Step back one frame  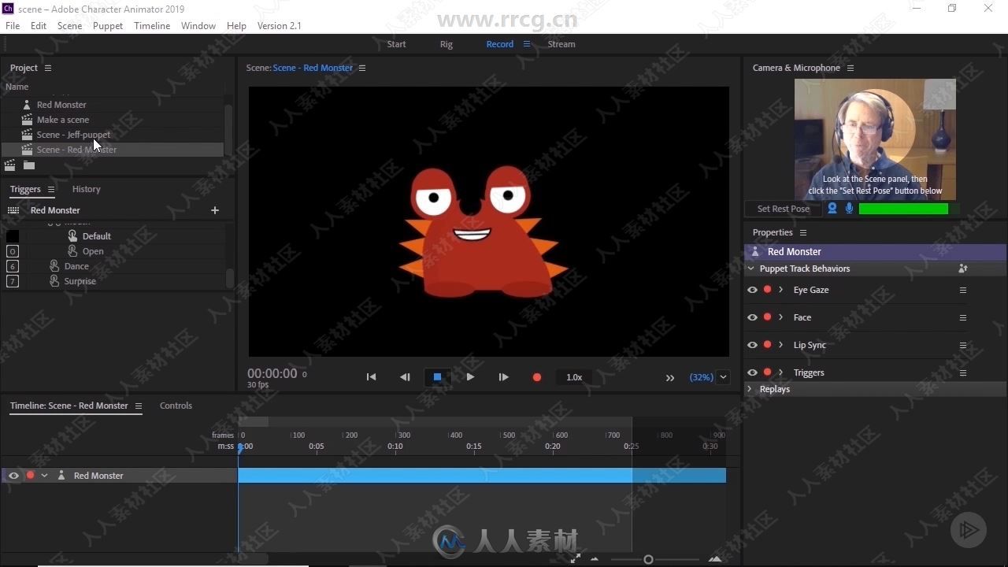[x=405, y=377]
